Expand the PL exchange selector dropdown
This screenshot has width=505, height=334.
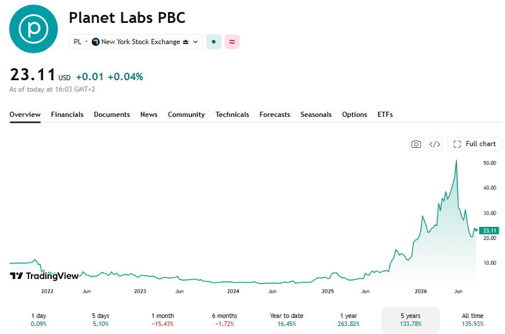[136, 42]
